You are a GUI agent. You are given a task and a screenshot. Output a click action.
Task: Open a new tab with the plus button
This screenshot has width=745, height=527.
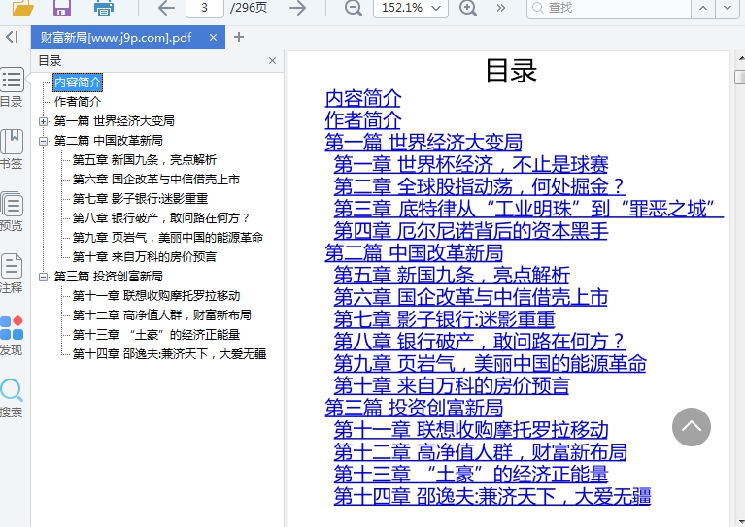239,37
